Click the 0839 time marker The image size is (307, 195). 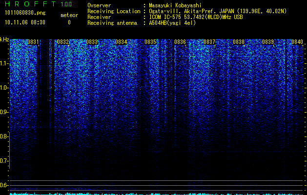click(x=268, y=42)
